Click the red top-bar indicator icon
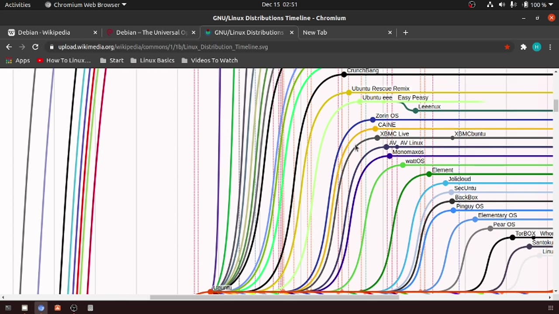 (x=472, y=5)
